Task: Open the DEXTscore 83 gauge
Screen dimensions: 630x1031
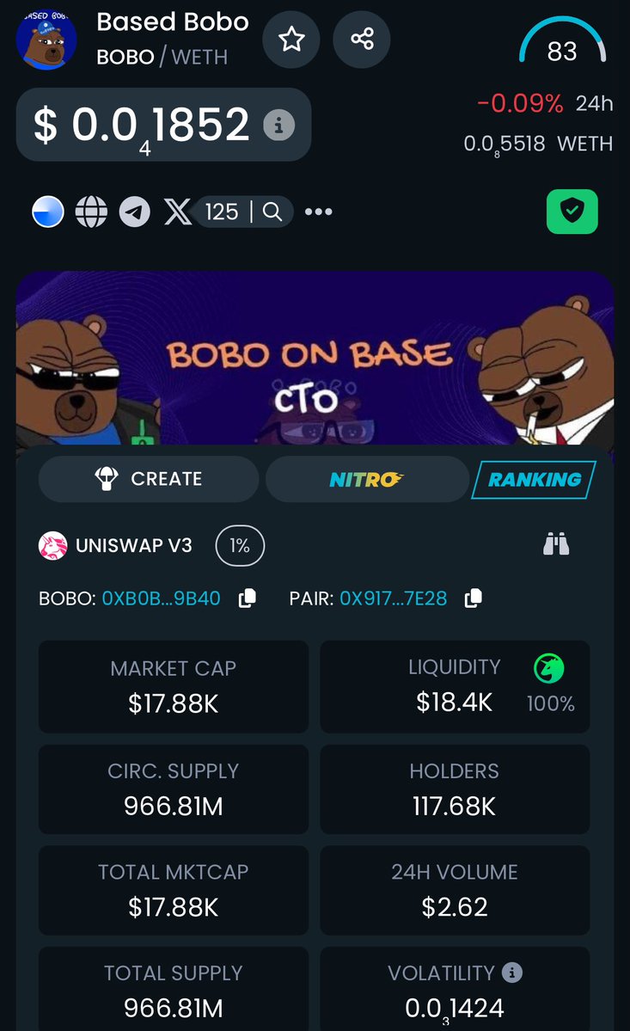Action: (x=562, y=42)
